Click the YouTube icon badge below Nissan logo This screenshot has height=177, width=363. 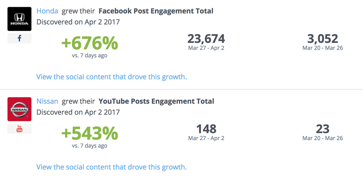[x=19, y=129]
